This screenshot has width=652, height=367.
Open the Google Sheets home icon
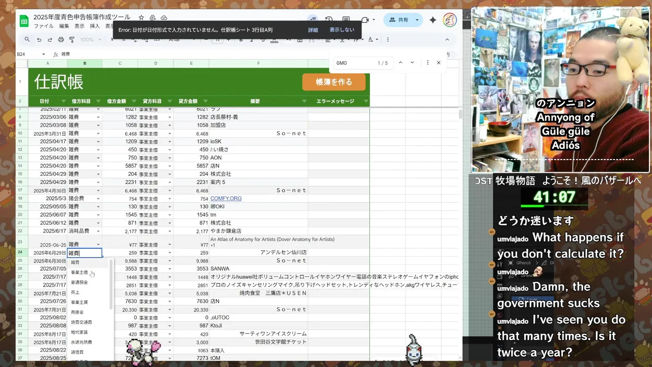tap(24, 21)
